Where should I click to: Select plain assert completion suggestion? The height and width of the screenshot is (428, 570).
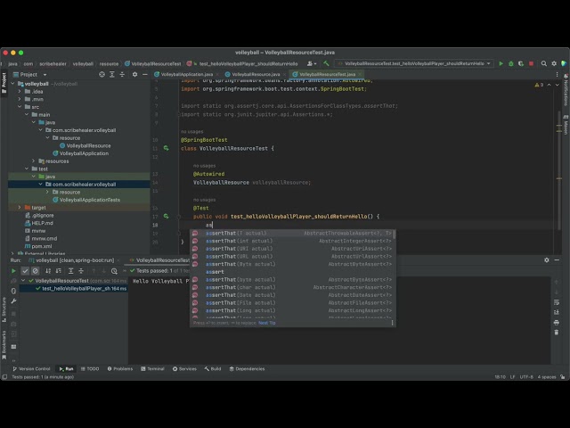(x=293, y=272)
